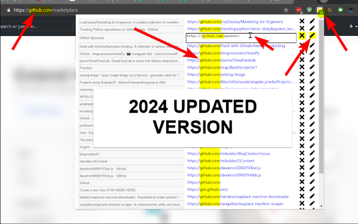358x224 pixels.
Task: Follow the mikulabc/BlogCreator/issues link
Action: tap(229, 153)
